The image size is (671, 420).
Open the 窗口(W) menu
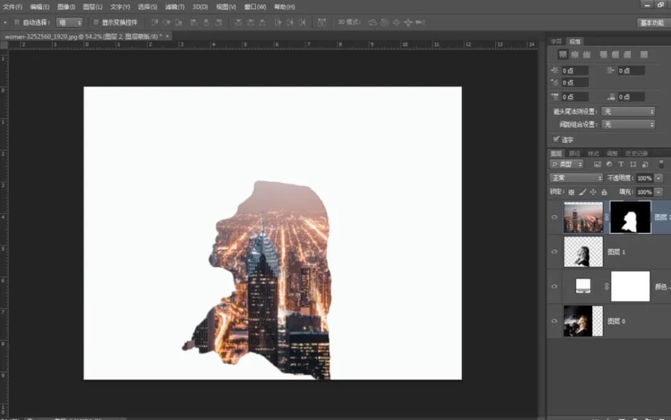click(x=255, y=7)
